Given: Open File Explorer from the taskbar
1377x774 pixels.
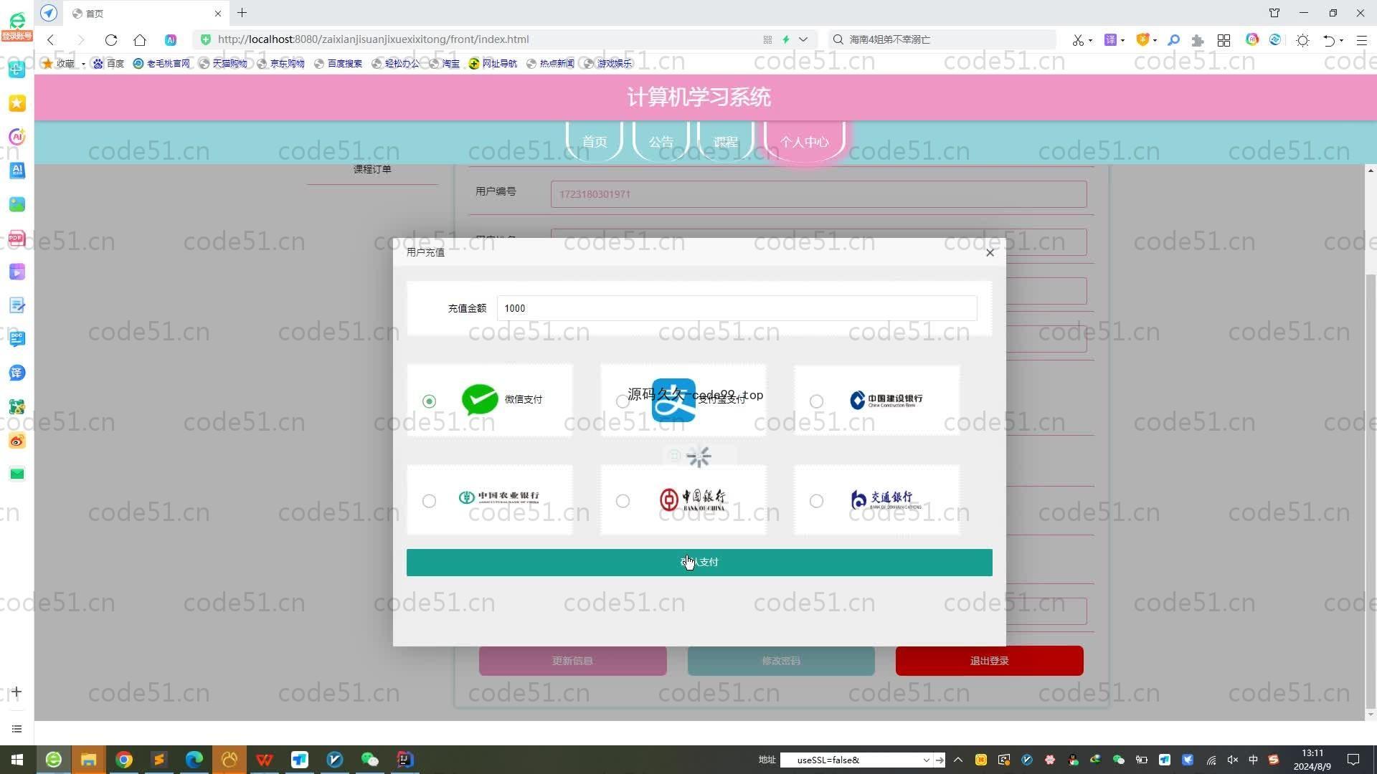Looking at the screenshot, I should pos(88,760).
